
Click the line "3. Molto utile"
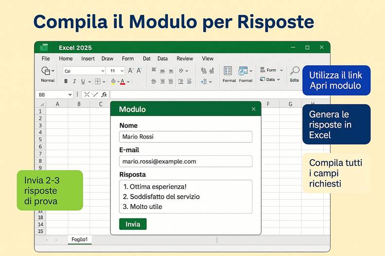point(143,207)
